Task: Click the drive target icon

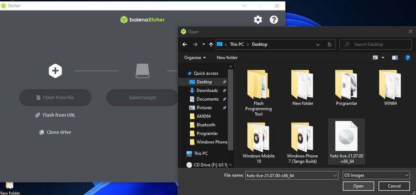Action: [x=142, y=71]
